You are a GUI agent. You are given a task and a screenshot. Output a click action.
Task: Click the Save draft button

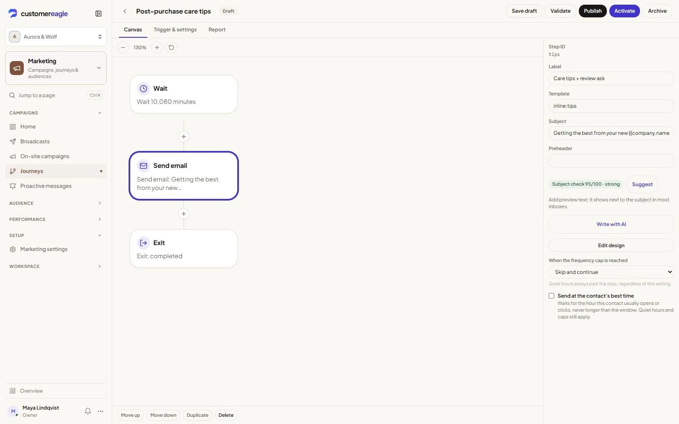pyautogui.click(x=524, y=11)
